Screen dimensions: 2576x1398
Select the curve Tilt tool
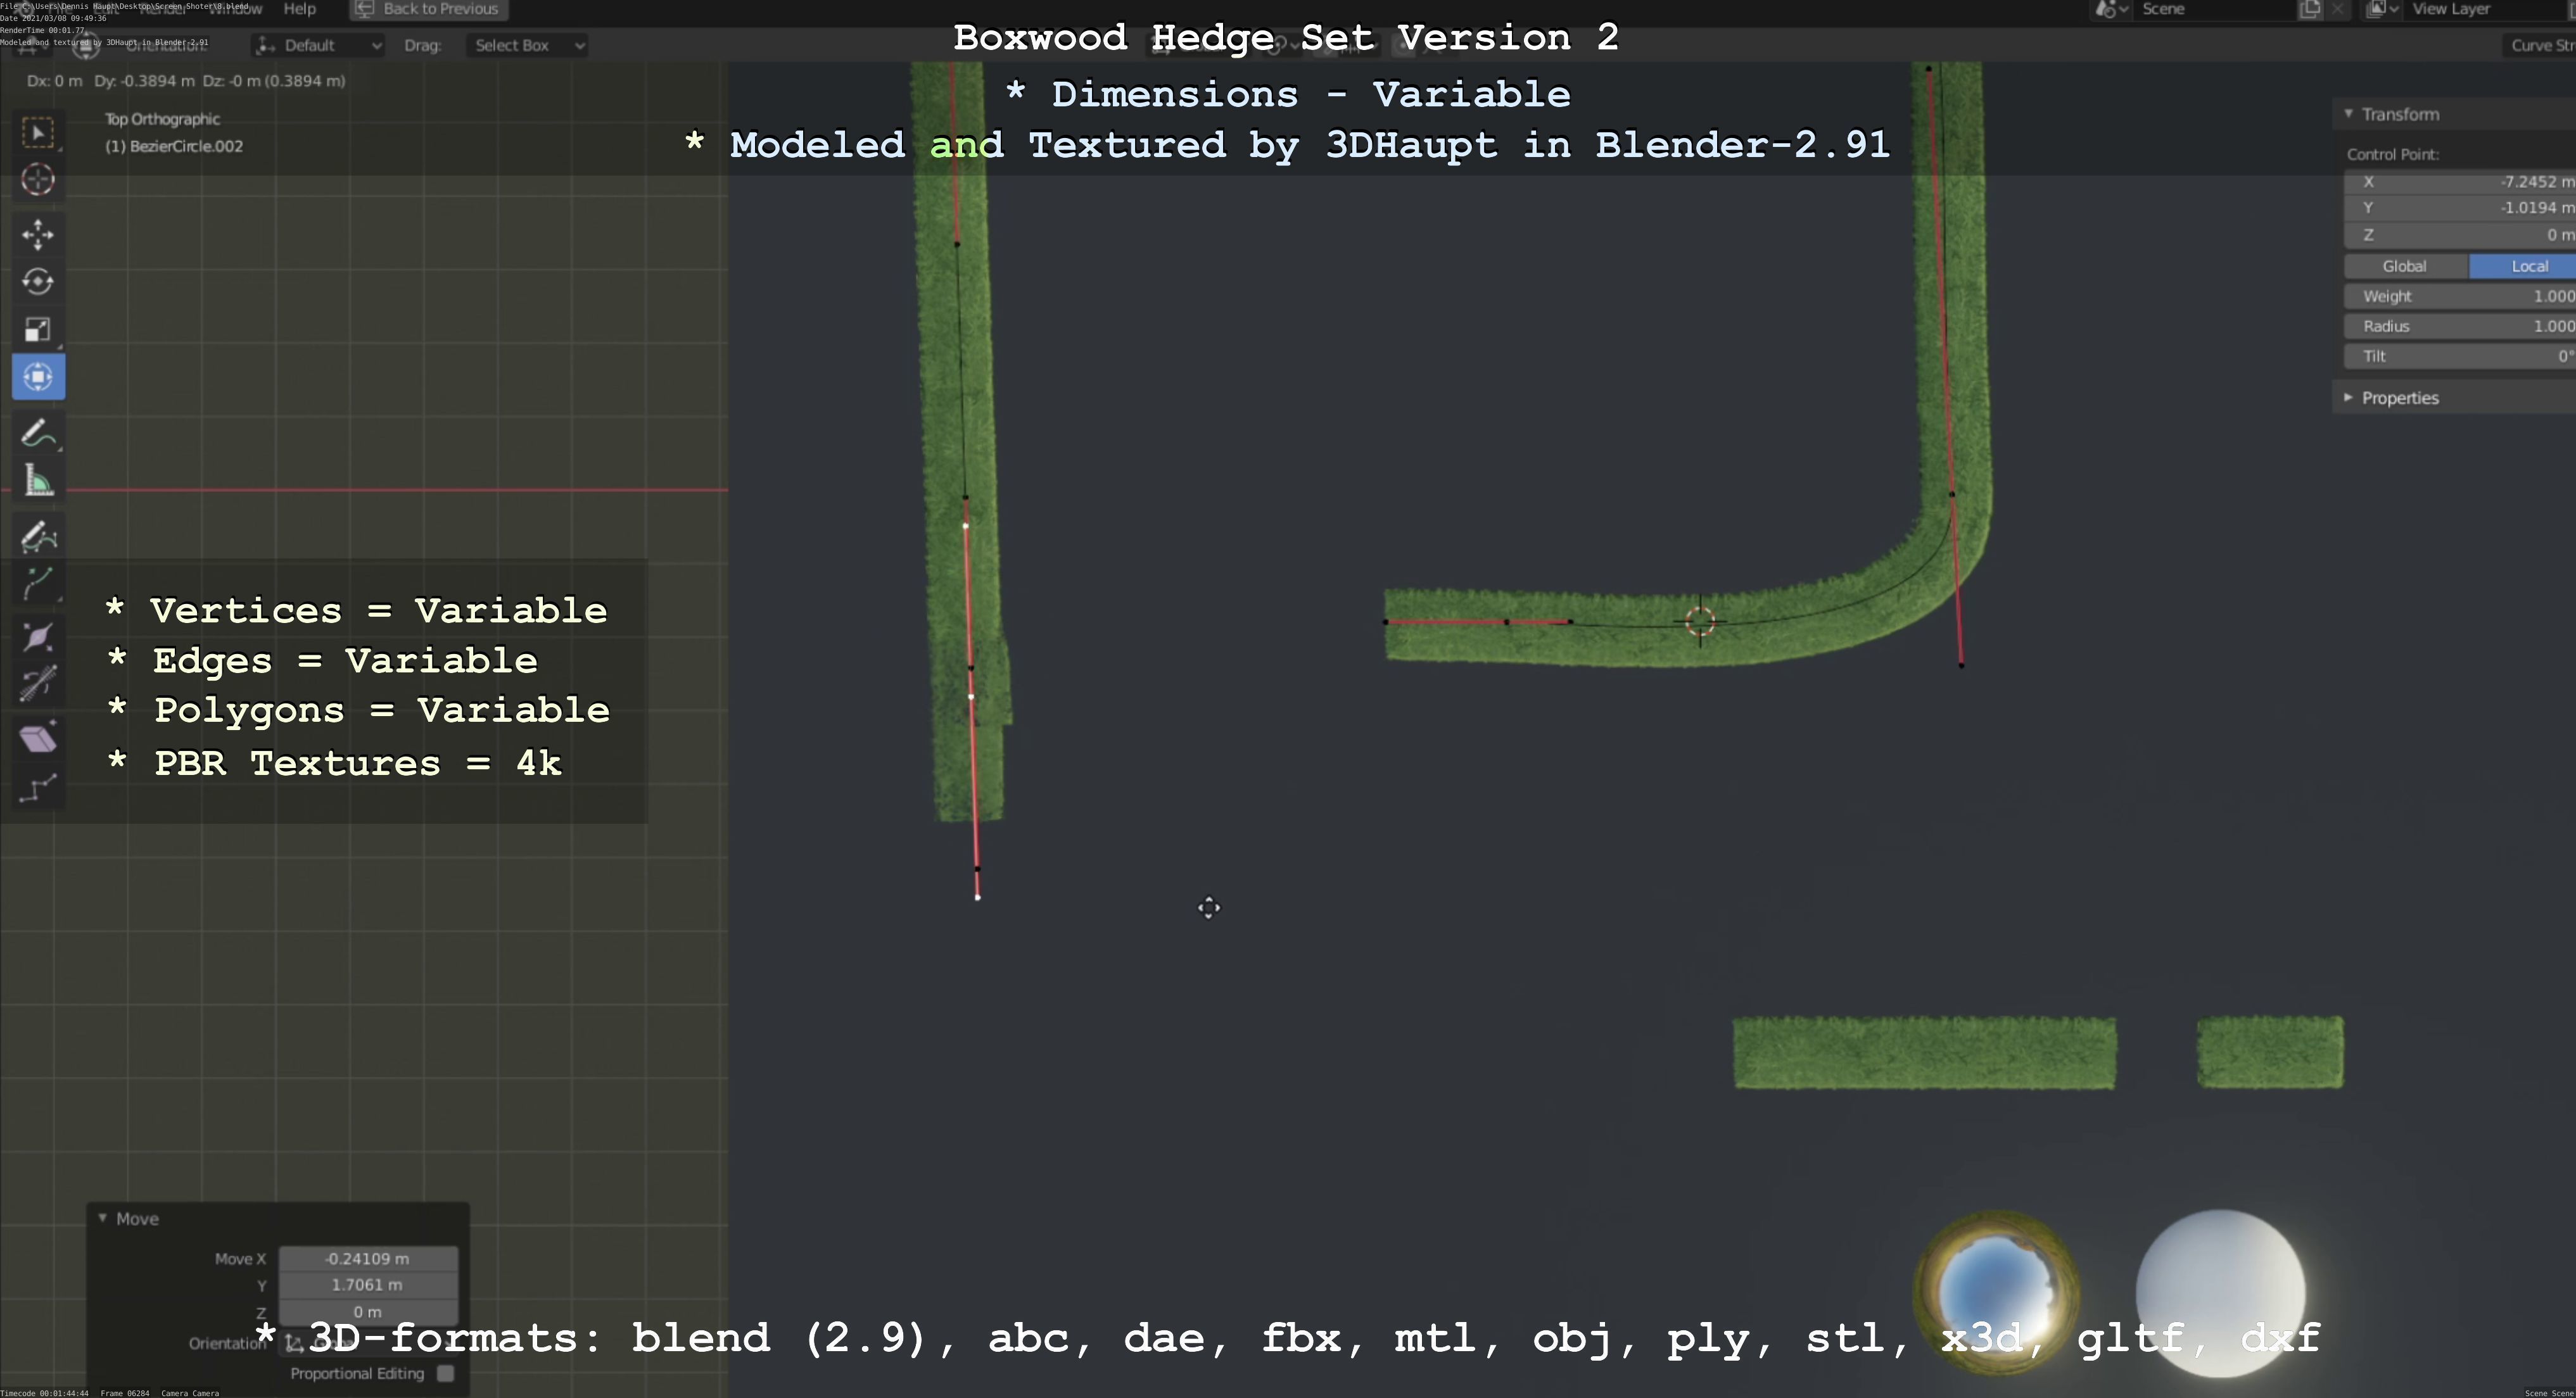[38, 684]
